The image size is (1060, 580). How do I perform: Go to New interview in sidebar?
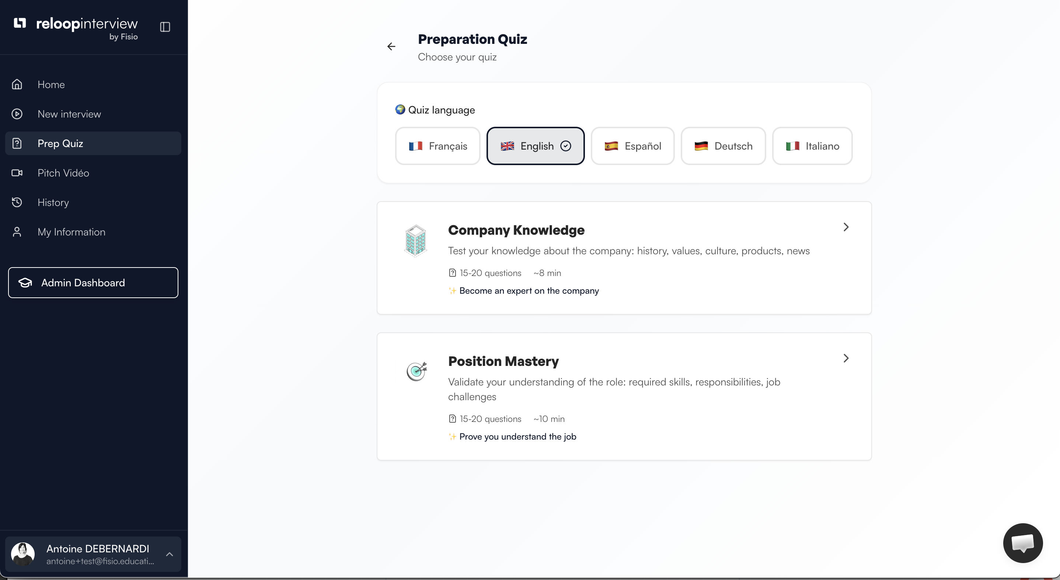point(69,114)
